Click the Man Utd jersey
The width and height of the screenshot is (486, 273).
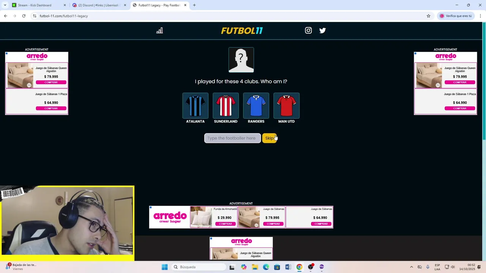tap(286, 105)
